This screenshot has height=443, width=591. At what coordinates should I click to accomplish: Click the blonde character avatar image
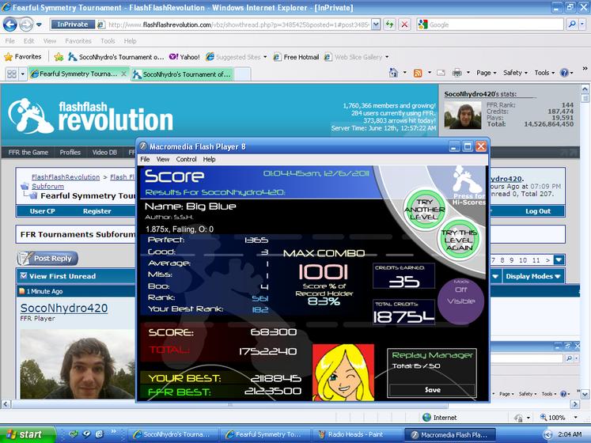tap(343, 372)
